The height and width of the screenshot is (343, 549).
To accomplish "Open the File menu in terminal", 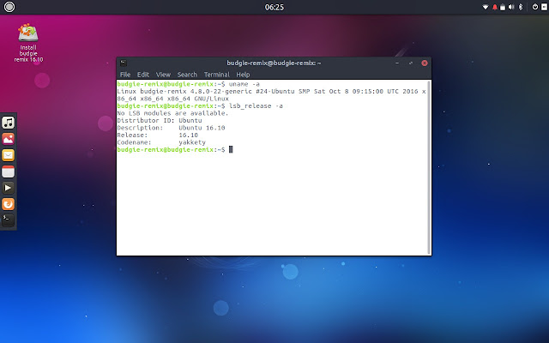I will 125,75.
